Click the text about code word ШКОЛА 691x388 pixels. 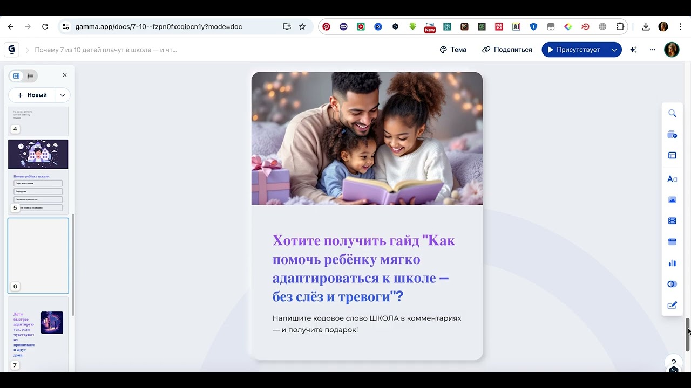(x=367, y=324)
